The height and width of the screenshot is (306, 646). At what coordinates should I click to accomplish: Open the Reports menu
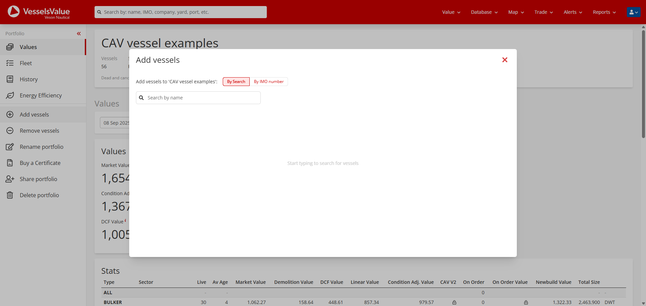coord(604,12)
